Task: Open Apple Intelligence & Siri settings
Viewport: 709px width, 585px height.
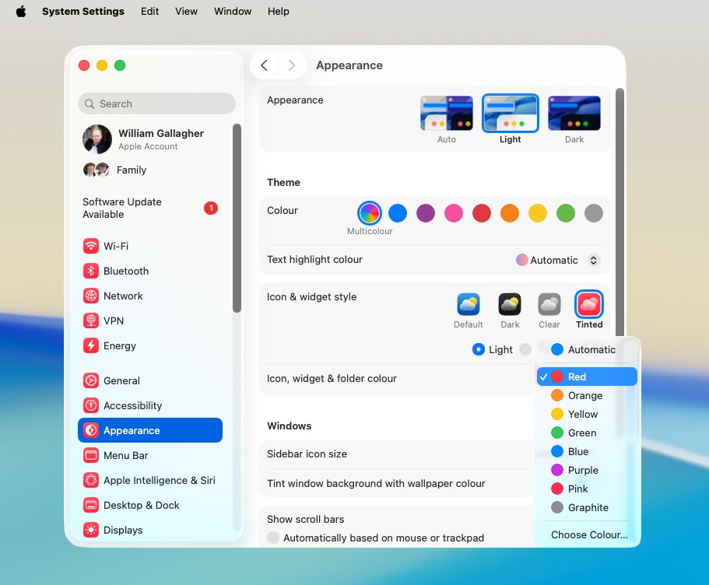Action: [x=158, y=480]
